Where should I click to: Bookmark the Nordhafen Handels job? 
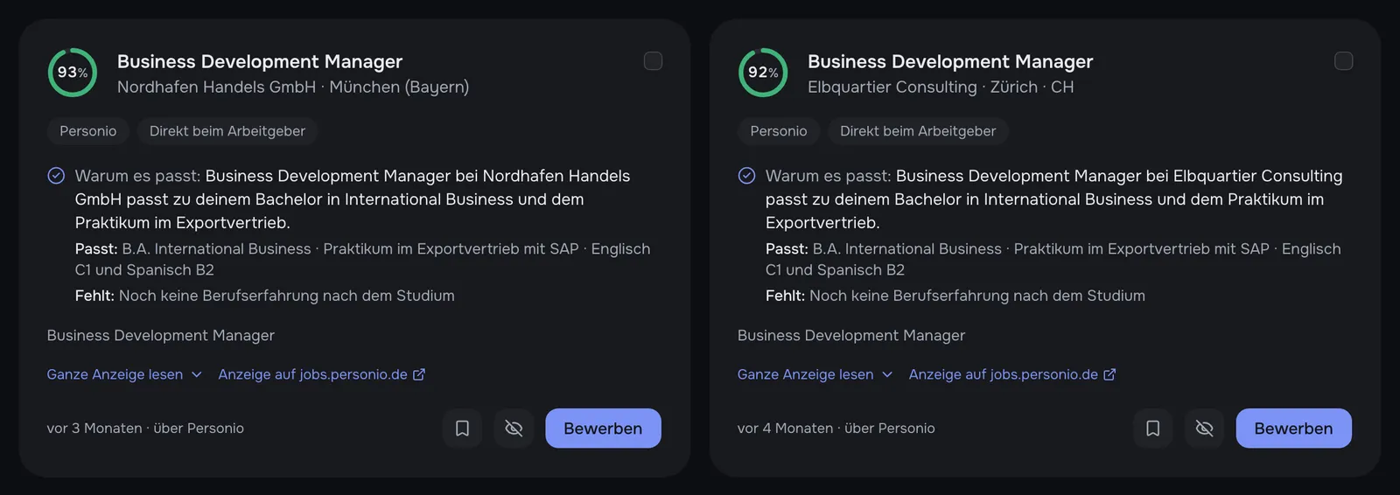click(x=462, y=429)
